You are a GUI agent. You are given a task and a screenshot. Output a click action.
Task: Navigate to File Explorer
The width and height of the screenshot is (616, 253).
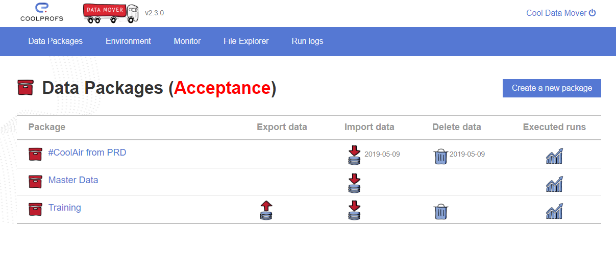pyautogui.click(x=246, y=41)
